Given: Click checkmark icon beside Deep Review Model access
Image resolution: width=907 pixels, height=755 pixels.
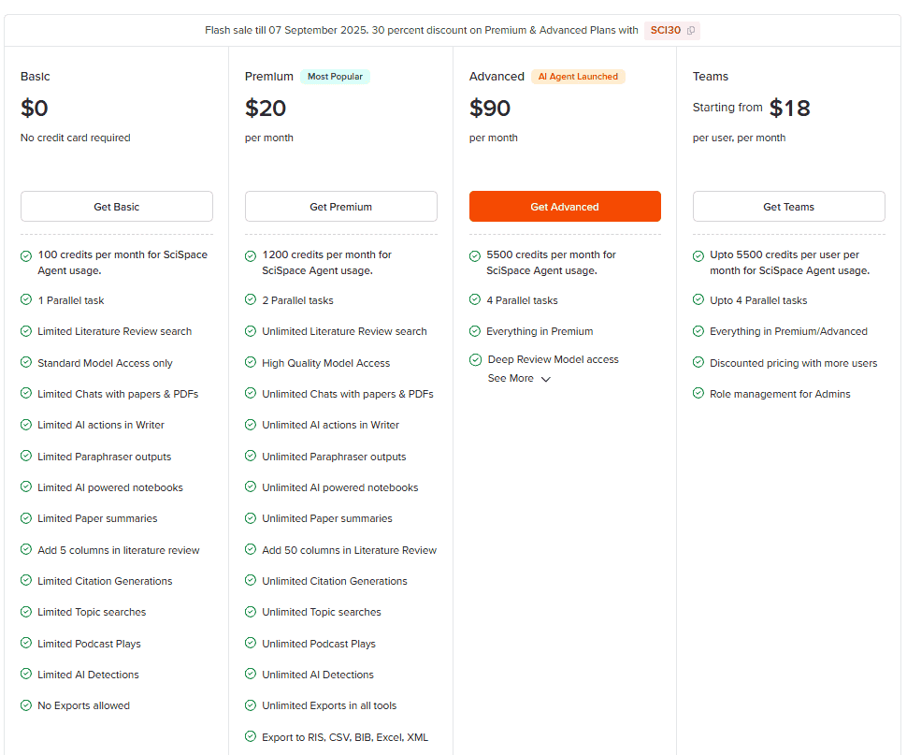Looking at the screenshot, I should (x=475, y=360).
